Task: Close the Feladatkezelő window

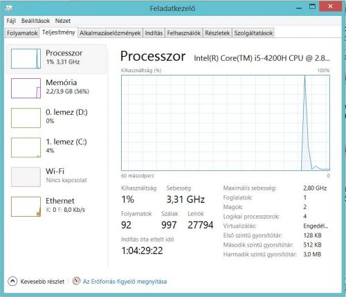Action: pos(330,6)
